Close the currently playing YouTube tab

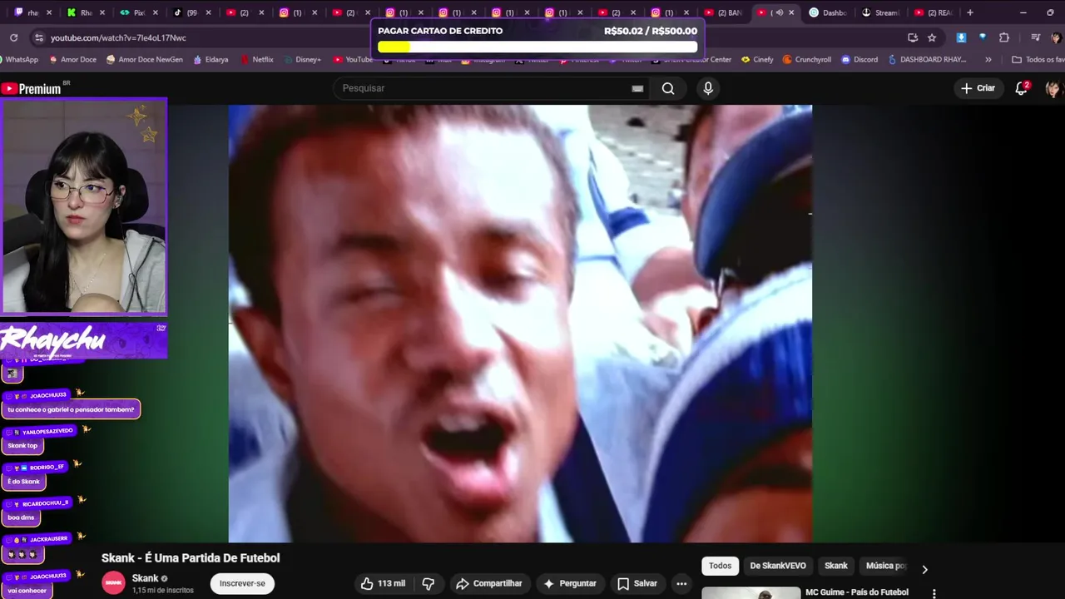click(791, 12)
